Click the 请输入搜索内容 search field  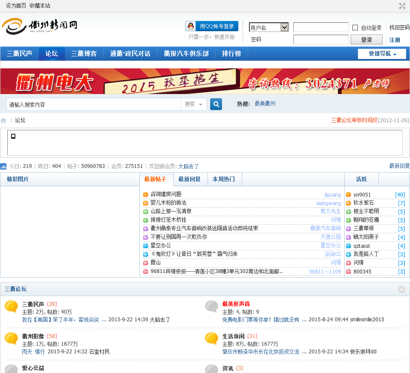(94, 104)
